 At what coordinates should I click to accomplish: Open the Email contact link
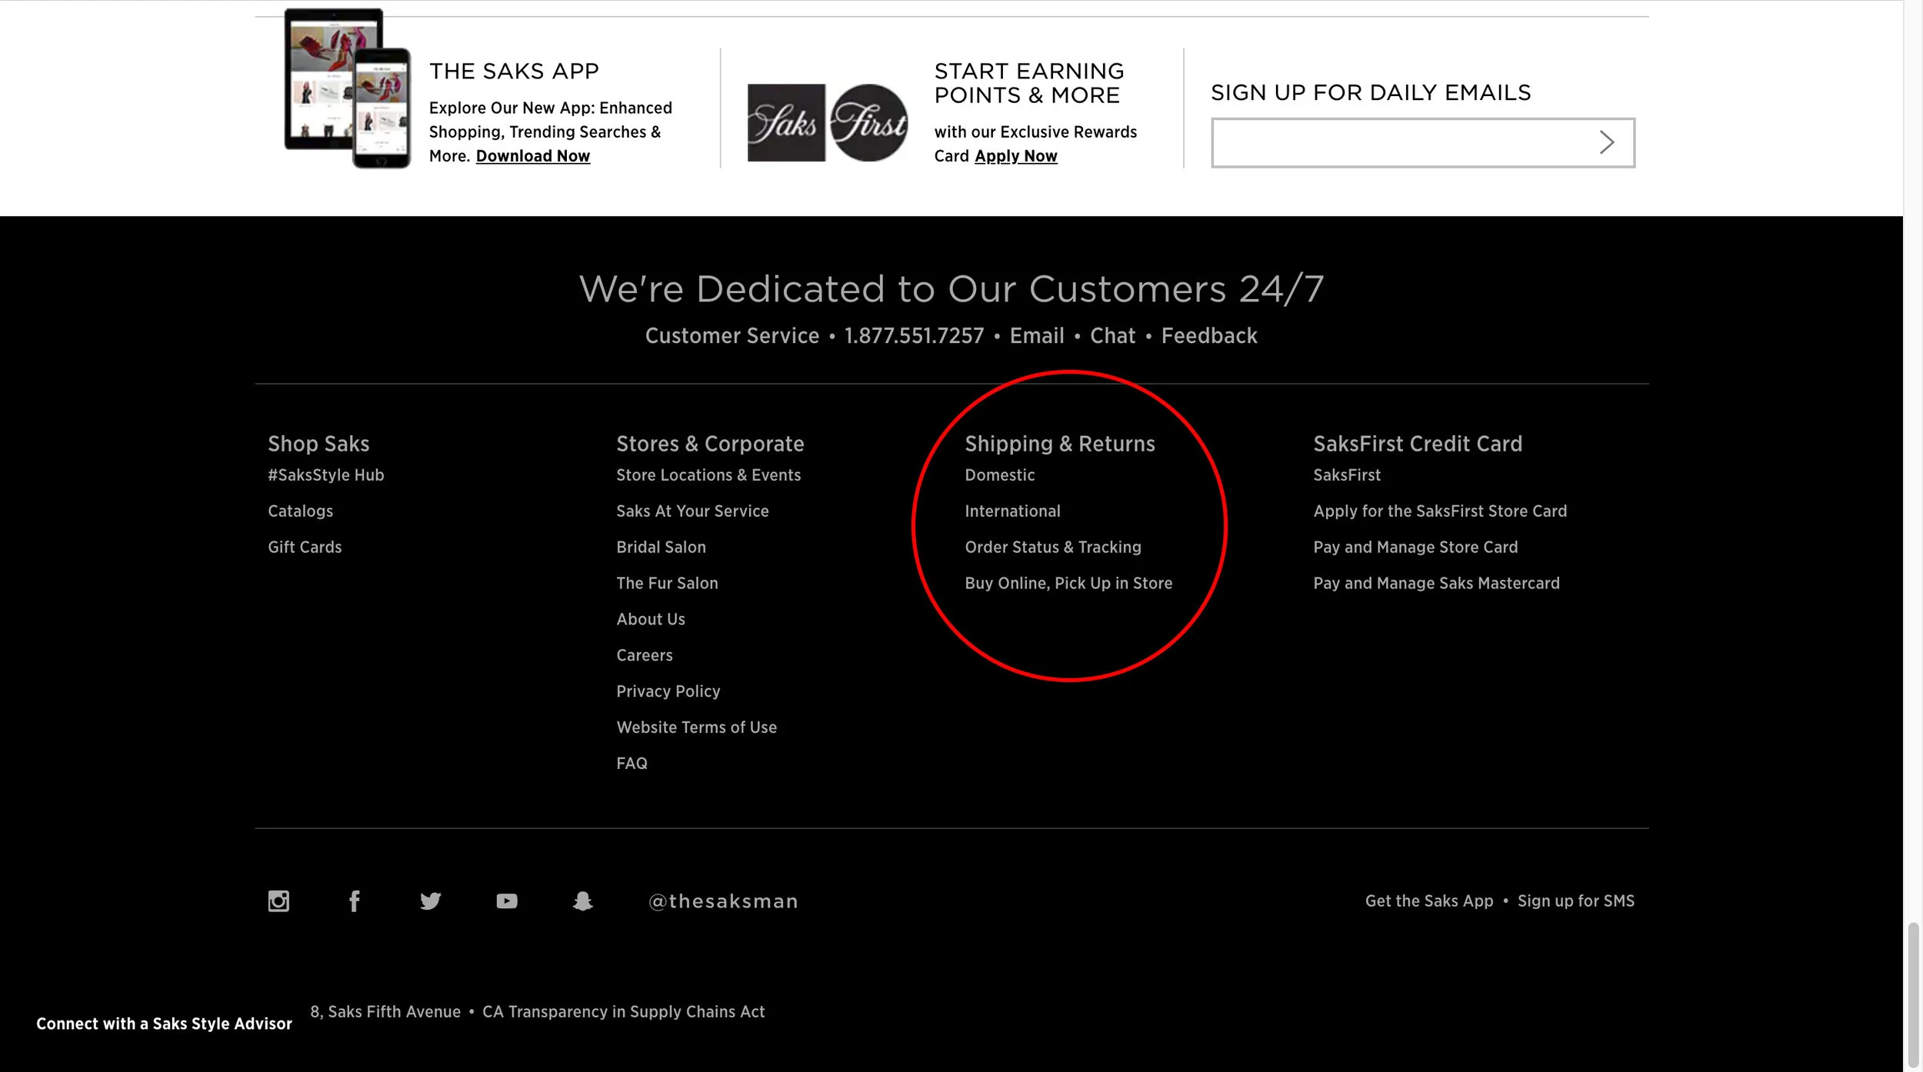point(1036,335)
